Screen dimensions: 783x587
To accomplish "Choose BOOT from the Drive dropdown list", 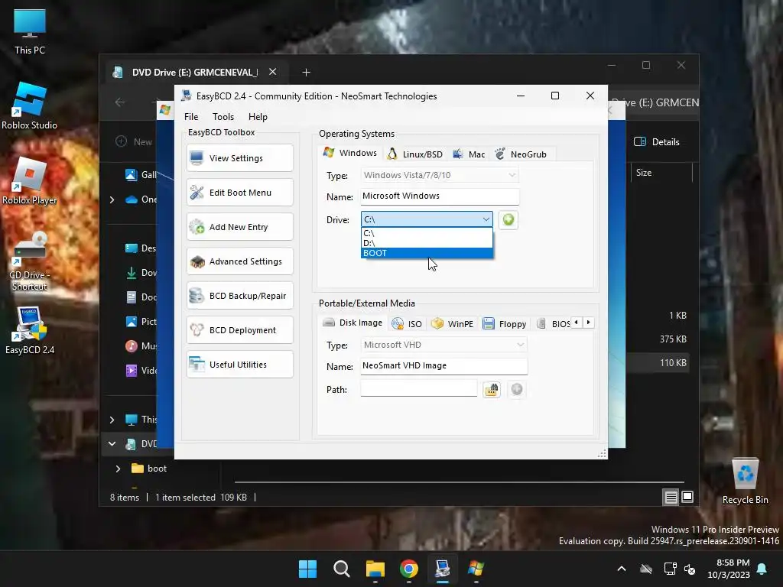I will (x=427, y=253).
